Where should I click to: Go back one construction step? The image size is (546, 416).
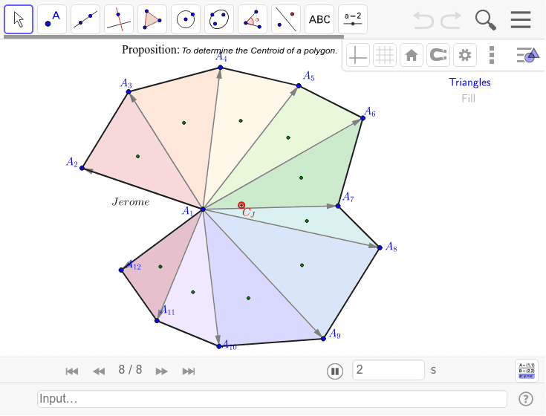point(99,371)
